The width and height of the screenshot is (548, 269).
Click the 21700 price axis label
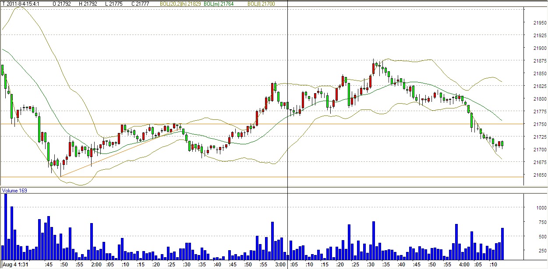click(x=540, y=150)
